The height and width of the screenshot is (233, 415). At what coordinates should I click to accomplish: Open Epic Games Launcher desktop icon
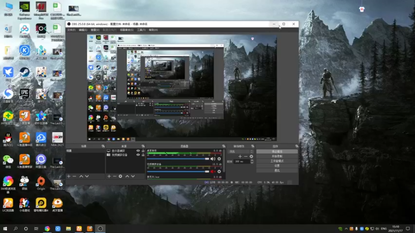(x=24, y=97)
